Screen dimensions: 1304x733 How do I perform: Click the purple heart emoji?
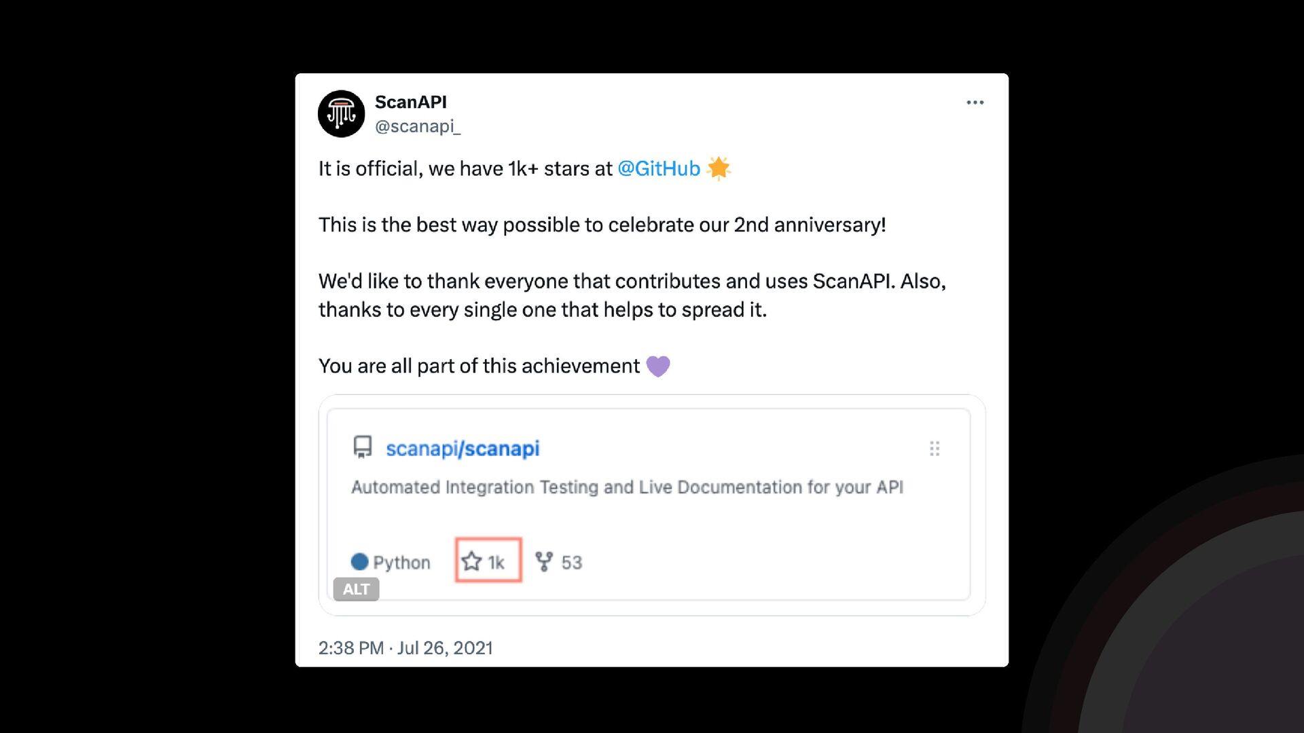[x=657, y=366]
